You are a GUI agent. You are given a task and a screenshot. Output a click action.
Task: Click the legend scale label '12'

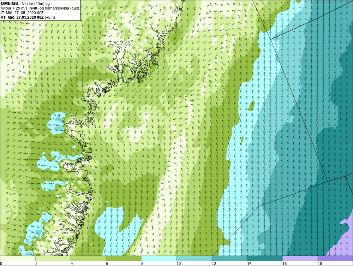(x=214, y=264)
